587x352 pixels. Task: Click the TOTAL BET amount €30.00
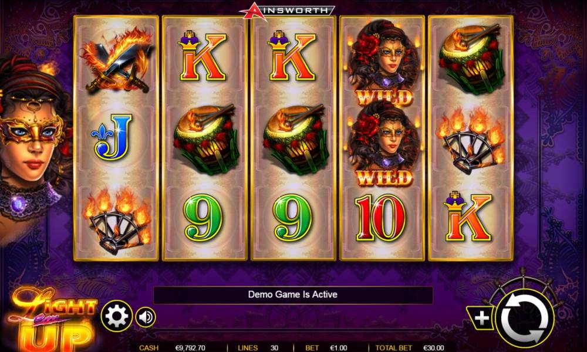(434, 348)
